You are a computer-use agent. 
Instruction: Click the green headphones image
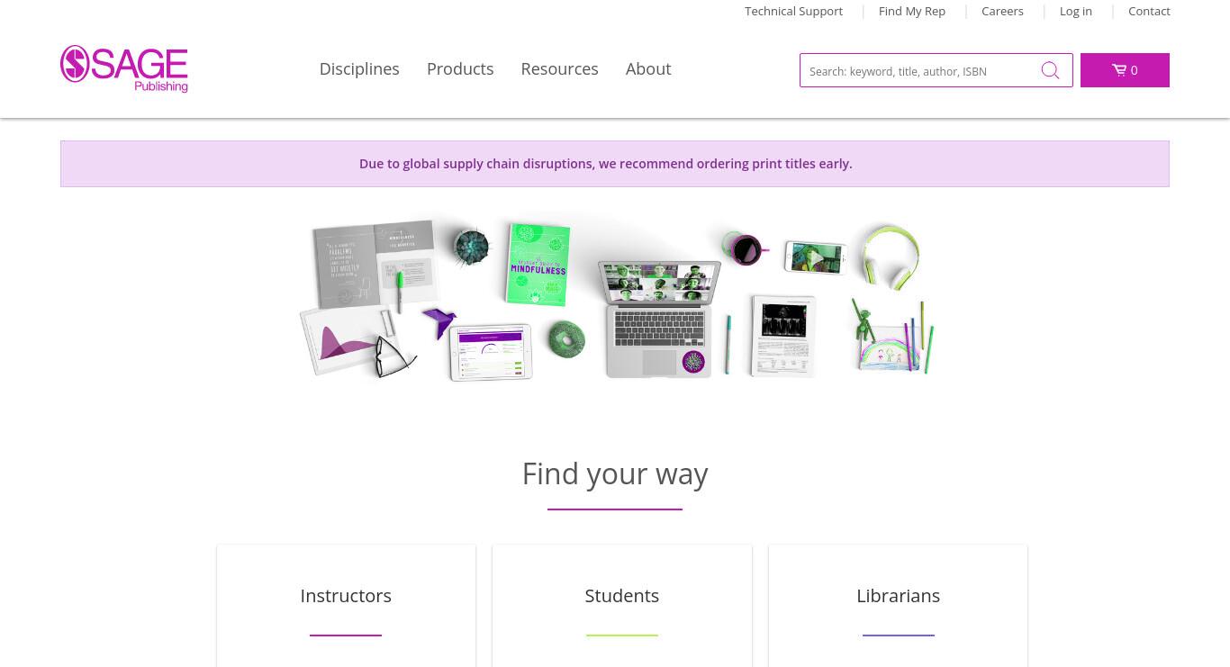(x=888, y=257)
